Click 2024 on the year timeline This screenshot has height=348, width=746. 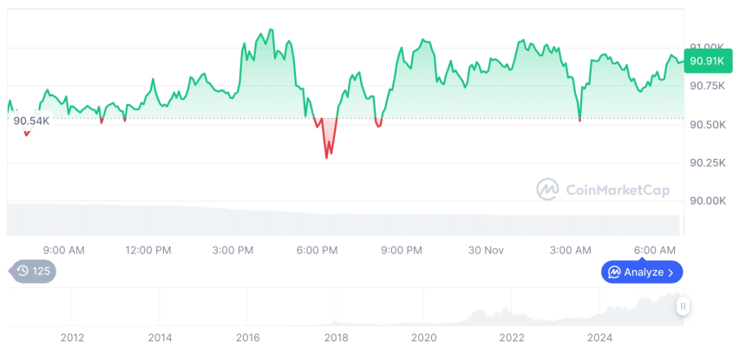pos(600,338)
